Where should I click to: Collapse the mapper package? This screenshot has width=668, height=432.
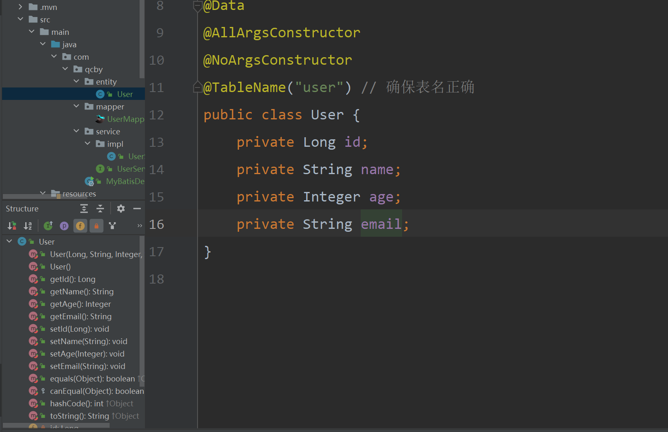pos(76,106)
